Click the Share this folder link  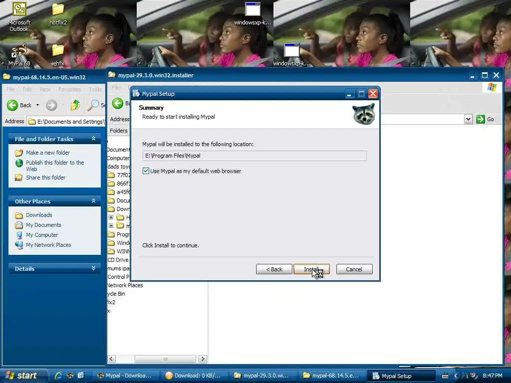coord(45,178)
